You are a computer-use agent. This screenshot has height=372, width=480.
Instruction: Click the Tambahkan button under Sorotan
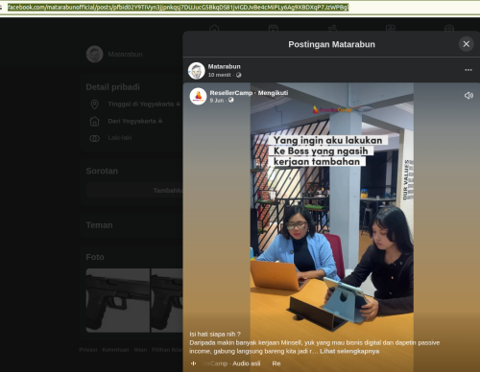click(x=134, y=191)
